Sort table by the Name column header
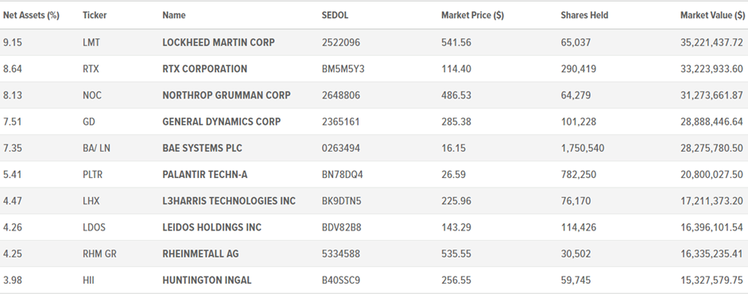Viewport: 748px width, 294px height. click(173, 15)
